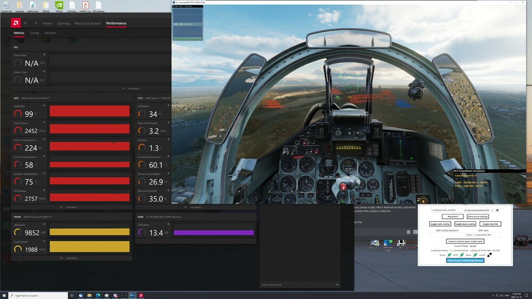This screenshot has height=299, width=532.
Task: Click the SRS settings gear icon
Action: 497,210
